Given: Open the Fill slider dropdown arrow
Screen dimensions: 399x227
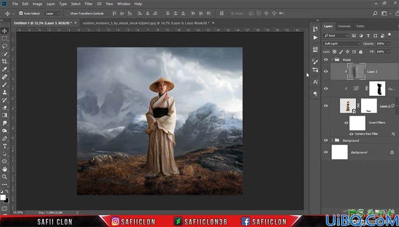Looking at the screenshot, I should (x=388, y=52).
